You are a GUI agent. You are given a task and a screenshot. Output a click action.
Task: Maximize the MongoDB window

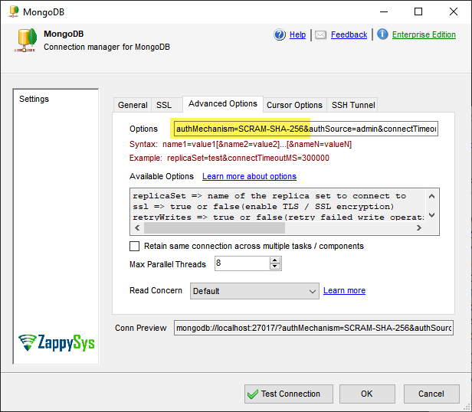[x=418, y=11]
